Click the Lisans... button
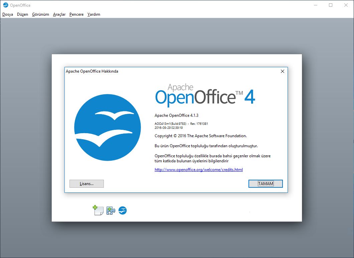 click(87, 184)
